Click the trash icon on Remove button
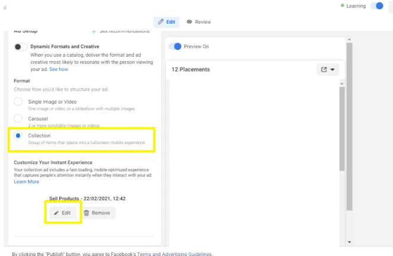393x256 pixels. coord(86,213)
